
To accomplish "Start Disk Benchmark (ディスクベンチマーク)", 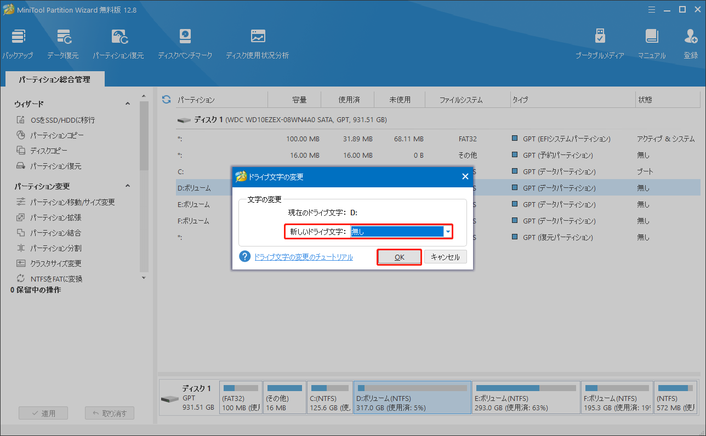I will (185, 44).
